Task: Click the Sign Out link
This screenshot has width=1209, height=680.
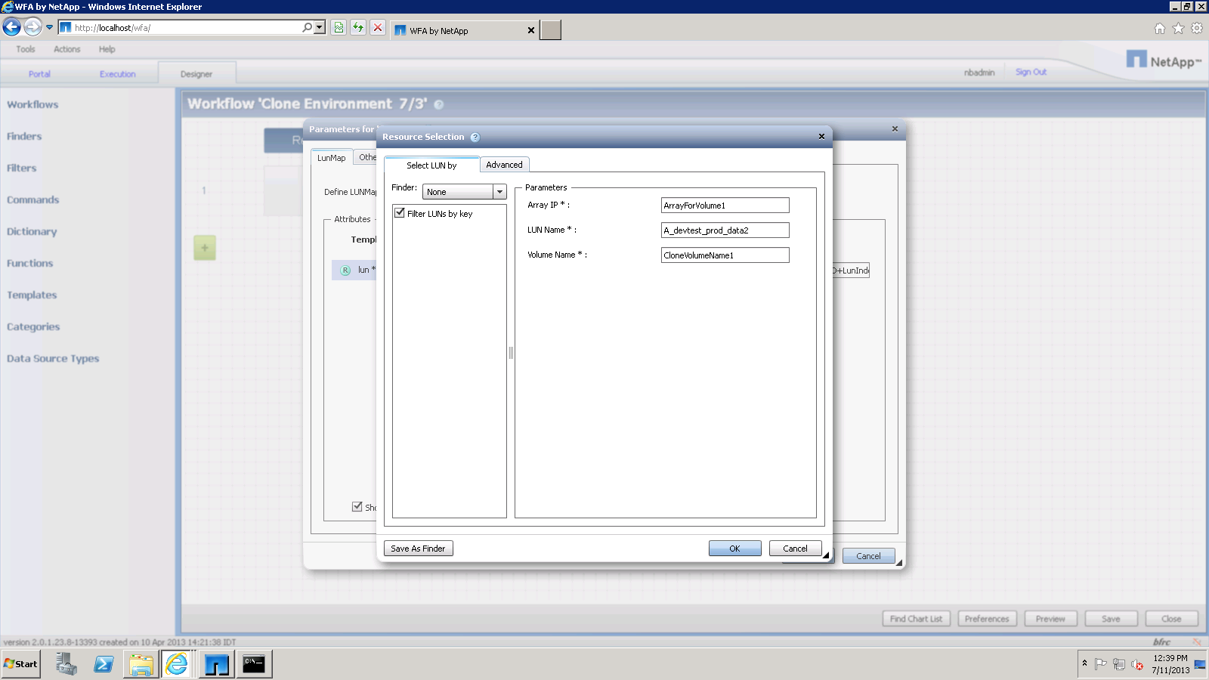Action: coord(1031,72)
